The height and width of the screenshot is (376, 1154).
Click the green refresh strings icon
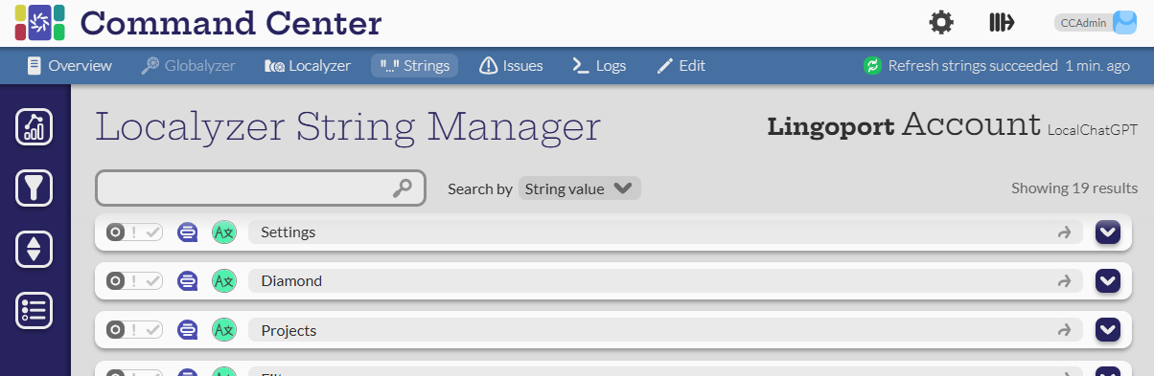[872, 66]
